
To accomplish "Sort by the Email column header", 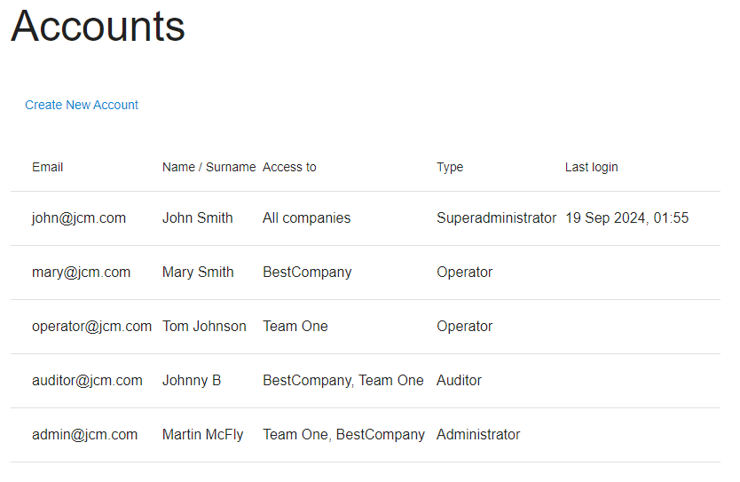I will 47,167.
